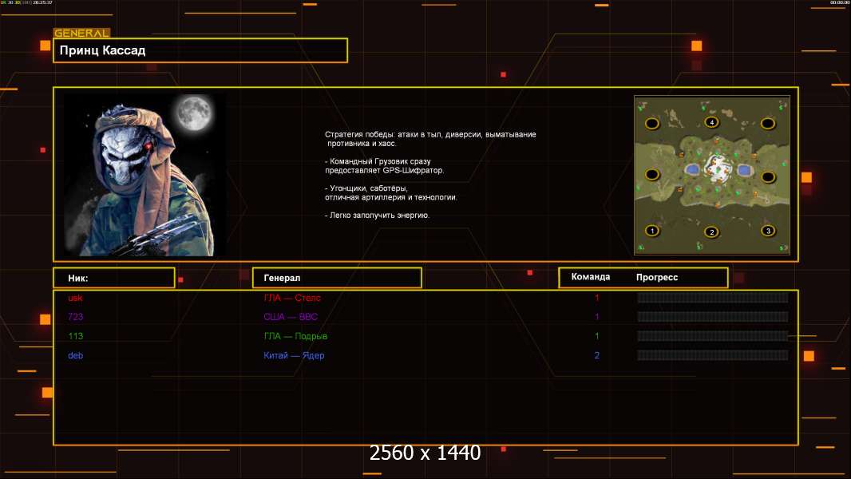Click 723's loading progress bar

[x=713, y=317]
